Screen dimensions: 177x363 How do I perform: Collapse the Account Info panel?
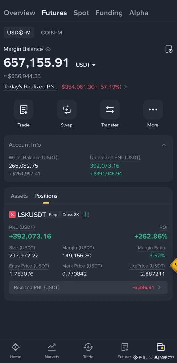coord(164,145)
